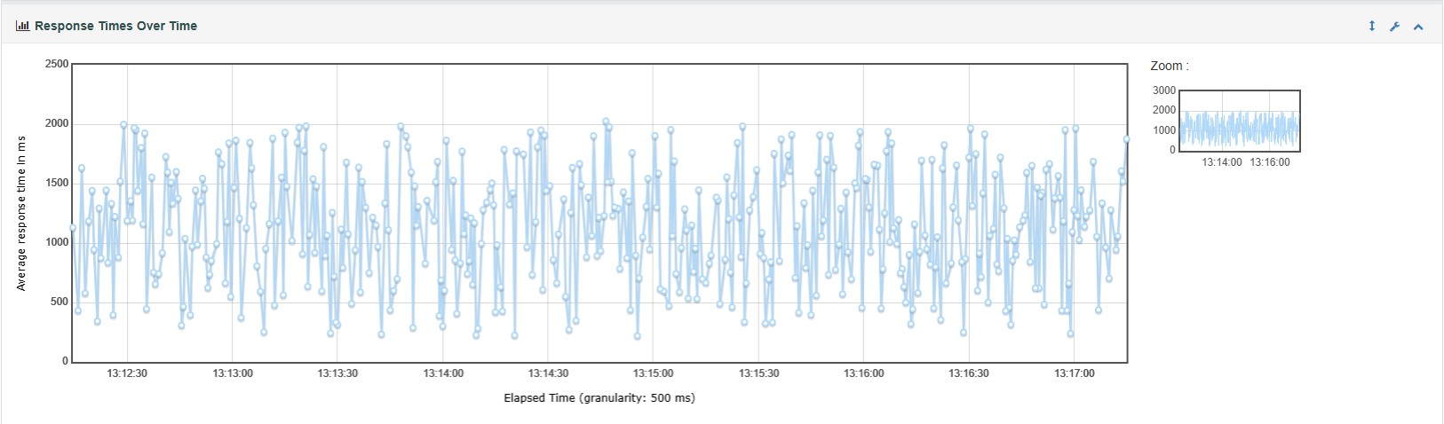Screen dimensions: 1444x424
Task: Select the last data point at the chart's right edge
Action: (x=1126, y=139)
